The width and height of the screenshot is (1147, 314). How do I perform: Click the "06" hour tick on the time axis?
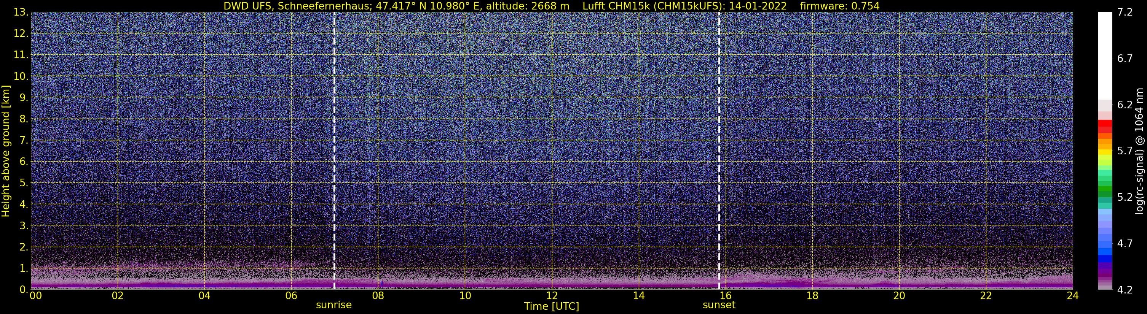point(291,296)
